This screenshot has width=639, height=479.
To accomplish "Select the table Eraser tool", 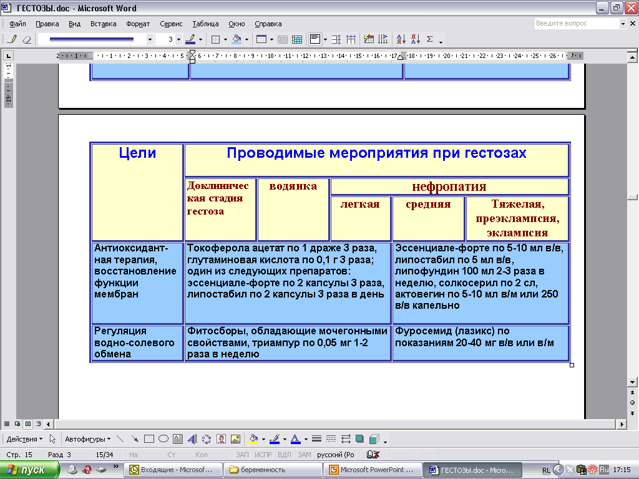I will click(x=26, y=39).
